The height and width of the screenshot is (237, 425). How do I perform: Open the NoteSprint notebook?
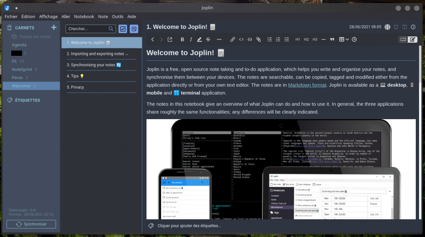click(x=22, y=69)
